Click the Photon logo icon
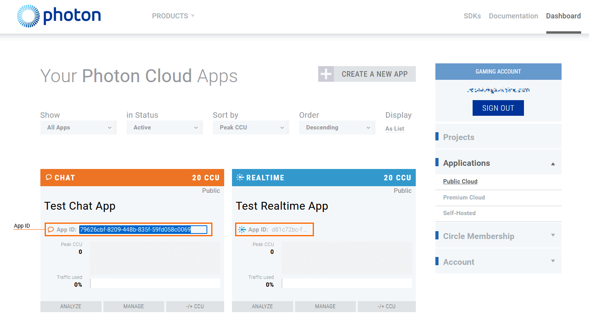 click(28, 16)
